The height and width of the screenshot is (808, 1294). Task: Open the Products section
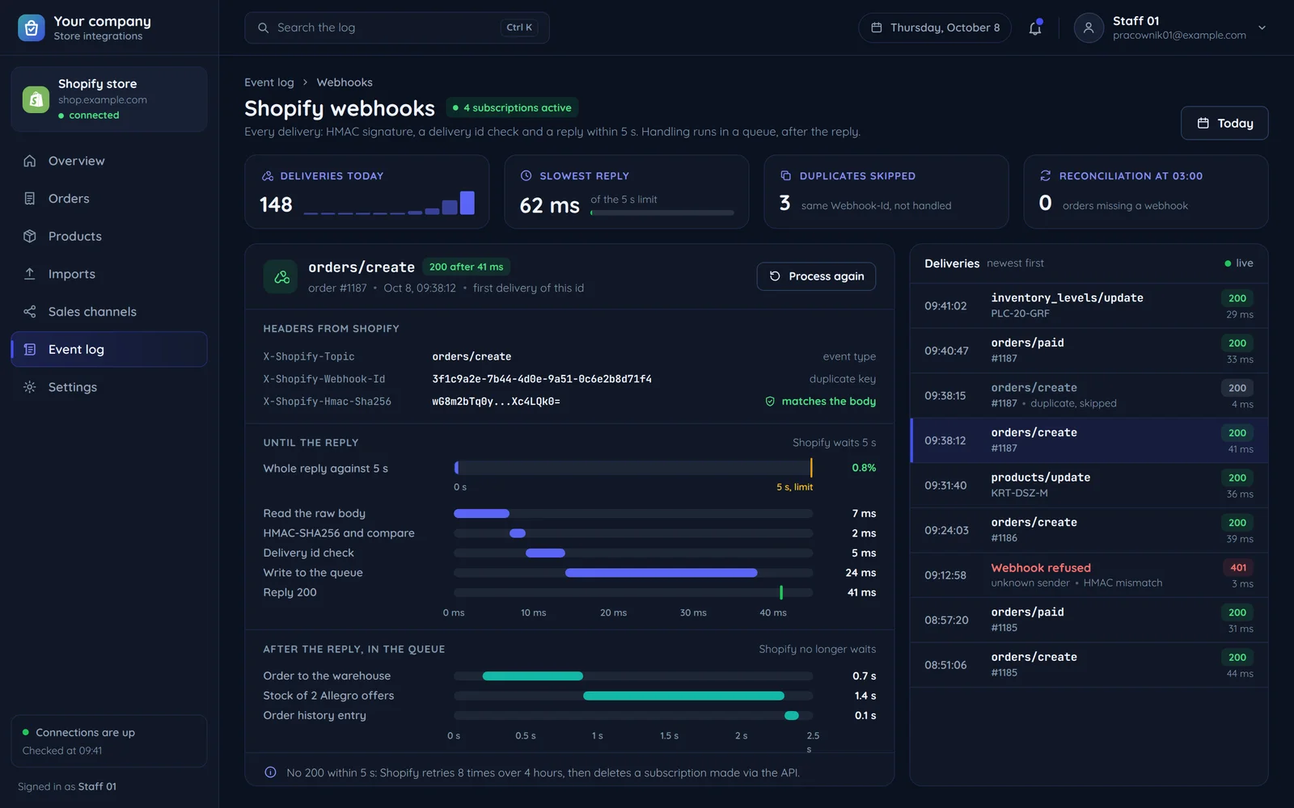[109, 236]
